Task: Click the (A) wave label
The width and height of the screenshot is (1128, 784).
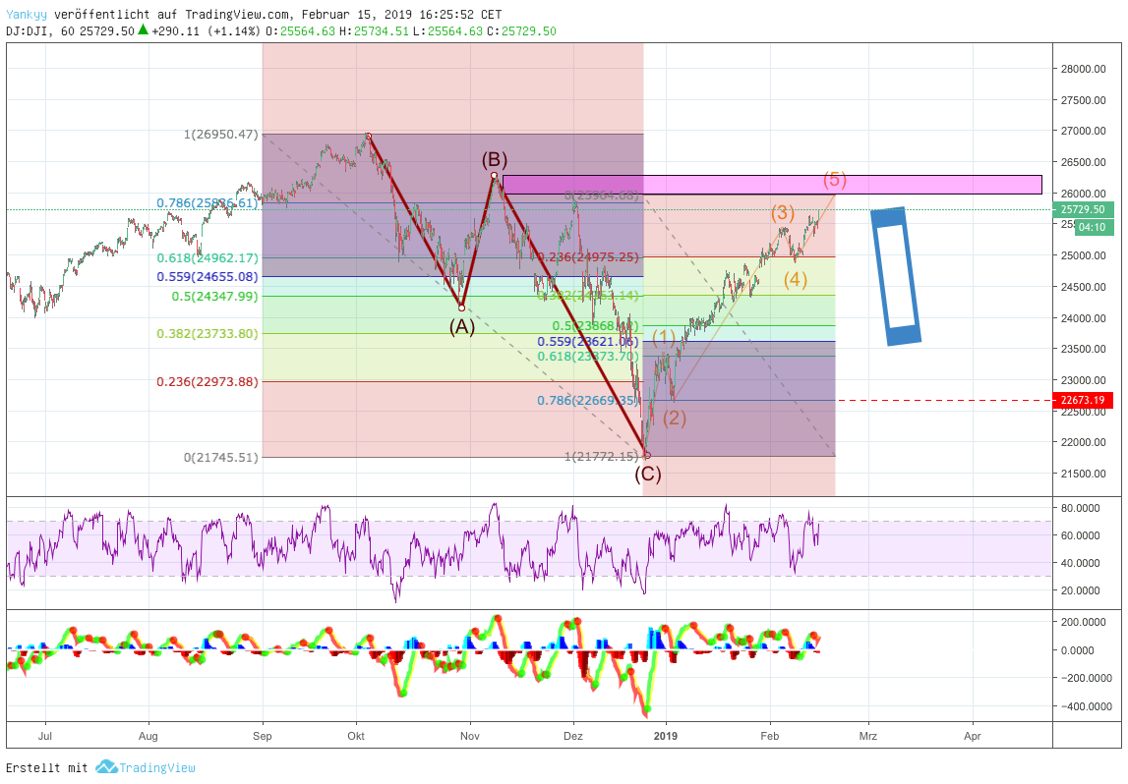Action: tap(462, 327)
